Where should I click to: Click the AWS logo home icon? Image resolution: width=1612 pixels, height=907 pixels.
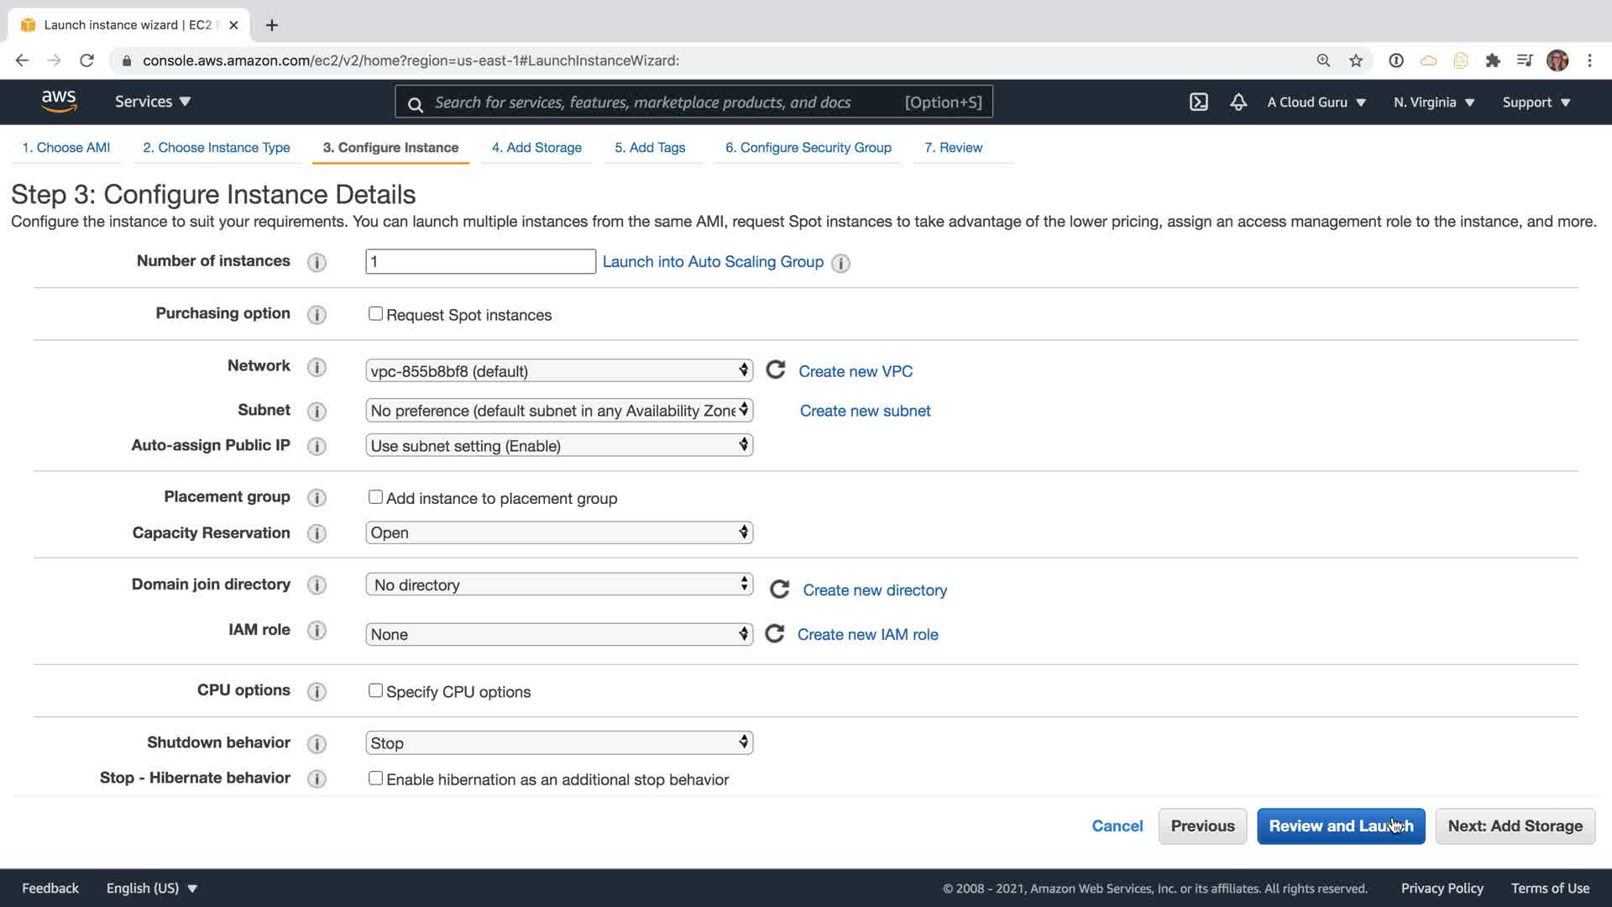point(59,102)
